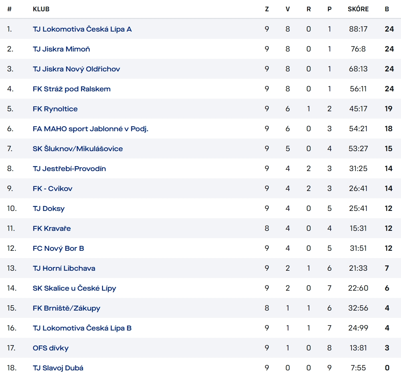This screenshot has height=378, width=401.
Task: Open TJ Lokomotiva Česká Lípa B link
Action: 82,328
